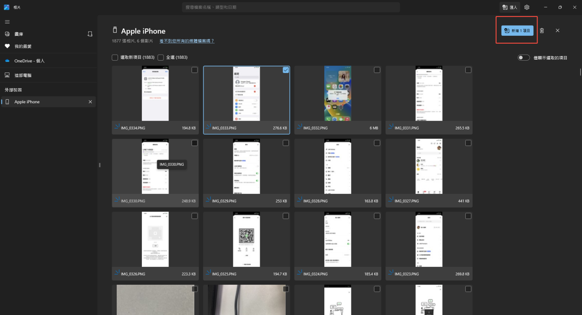582x315 pixels.
Task: Check 選取新項目 (1883) checkbox
Action: click(114, 57)
